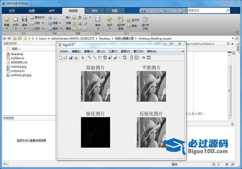The width and height of the screenshot is (242, 169).
Task: Click the Find (查找) magnifier button
Action: (x=53, y=28)
